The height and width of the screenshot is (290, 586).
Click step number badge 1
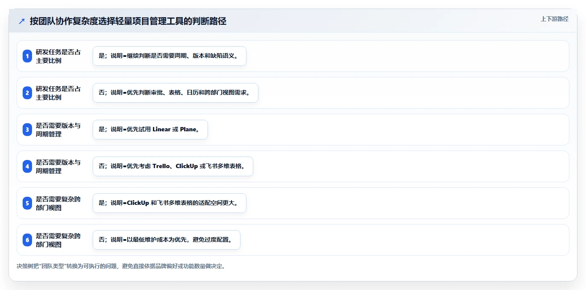tap(27, 56)
